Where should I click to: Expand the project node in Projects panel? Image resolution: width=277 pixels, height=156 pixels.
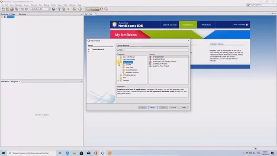point(2,17)
